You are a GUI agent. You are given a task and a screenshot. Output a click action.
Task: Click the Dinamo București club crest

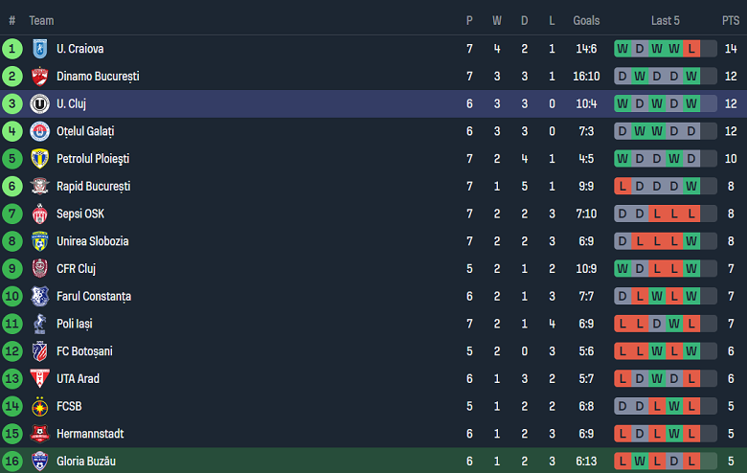coord(40,77)
